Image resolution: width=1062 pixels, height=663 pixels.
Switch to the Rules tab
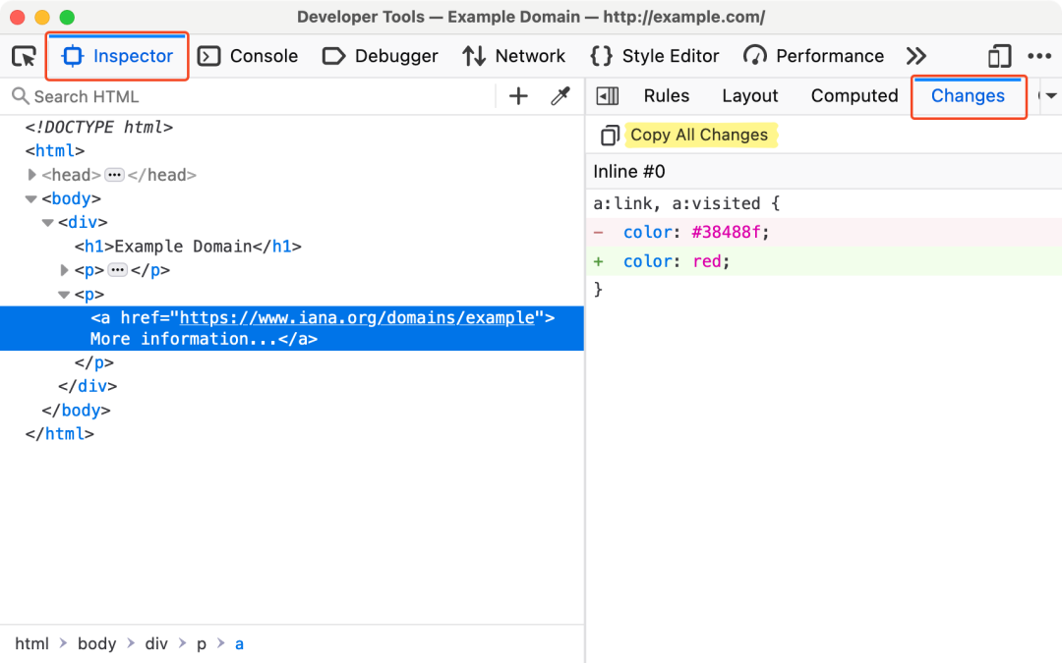point(667,96)
